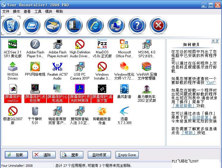Screen dimensions: 222x168
Task: Click the blue window toolbar icon
Action: coord(32,26)
